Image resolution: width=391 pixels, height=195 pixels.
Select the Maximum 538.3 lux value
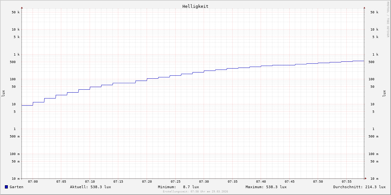click(266, 187)
